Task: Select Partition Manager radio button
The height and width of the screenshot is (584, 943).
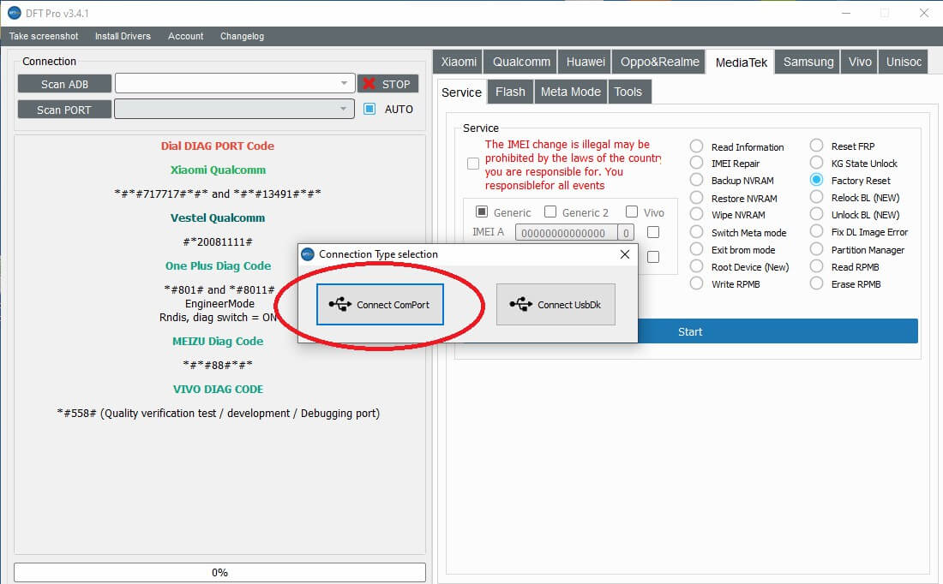Action: [x=816, y=248]
